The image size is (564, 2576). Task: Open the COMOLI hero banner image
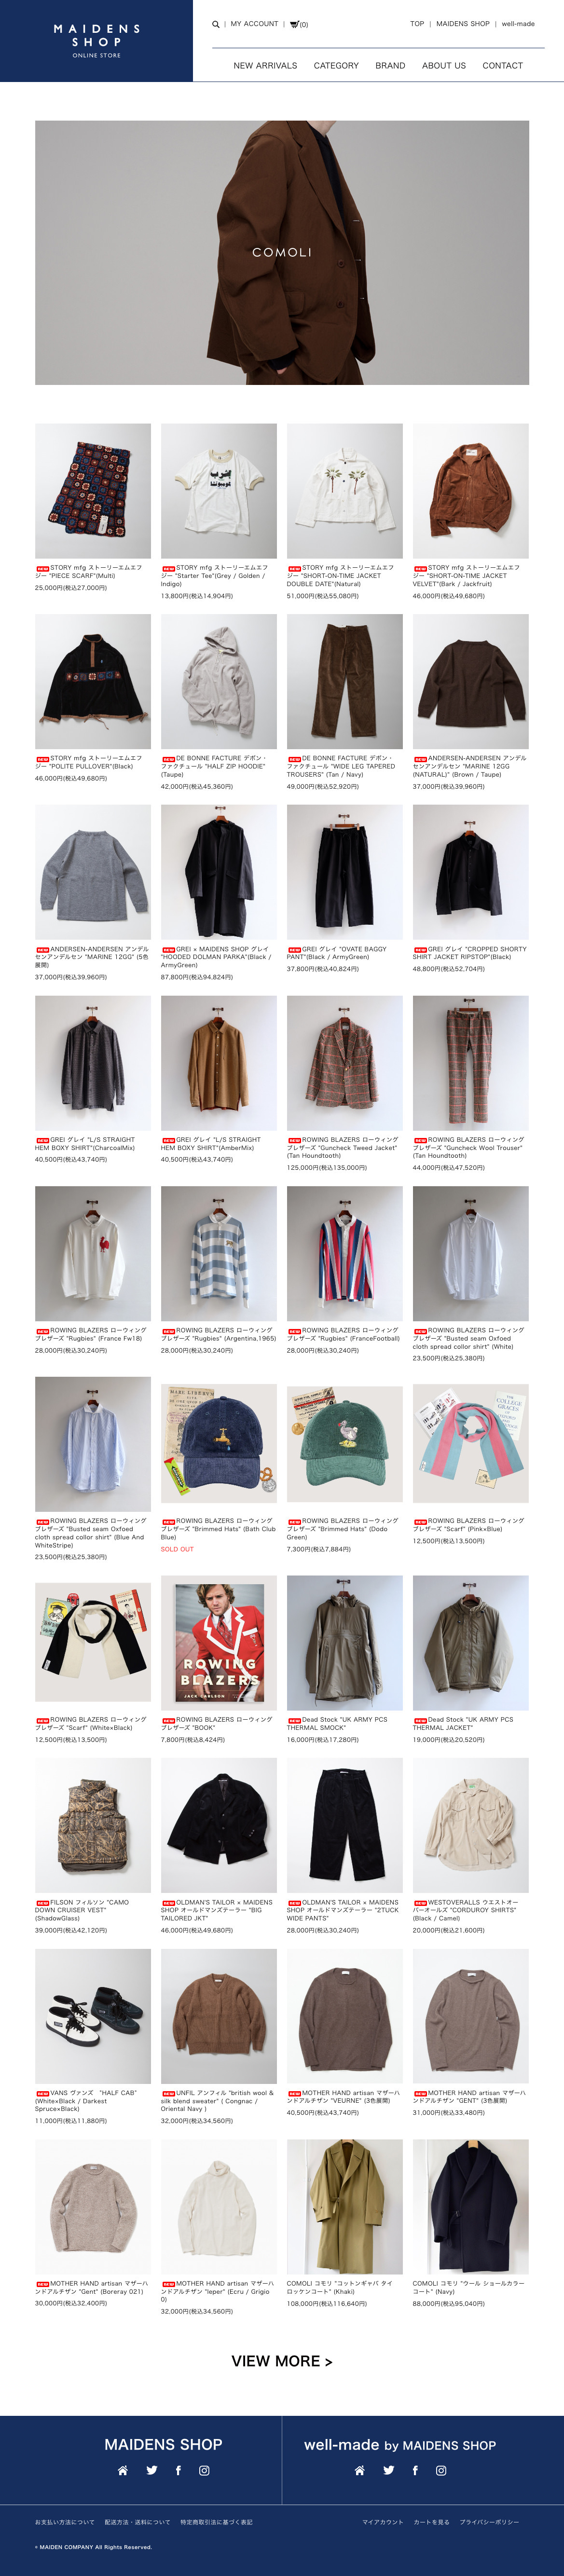click(x=282, y=252)
